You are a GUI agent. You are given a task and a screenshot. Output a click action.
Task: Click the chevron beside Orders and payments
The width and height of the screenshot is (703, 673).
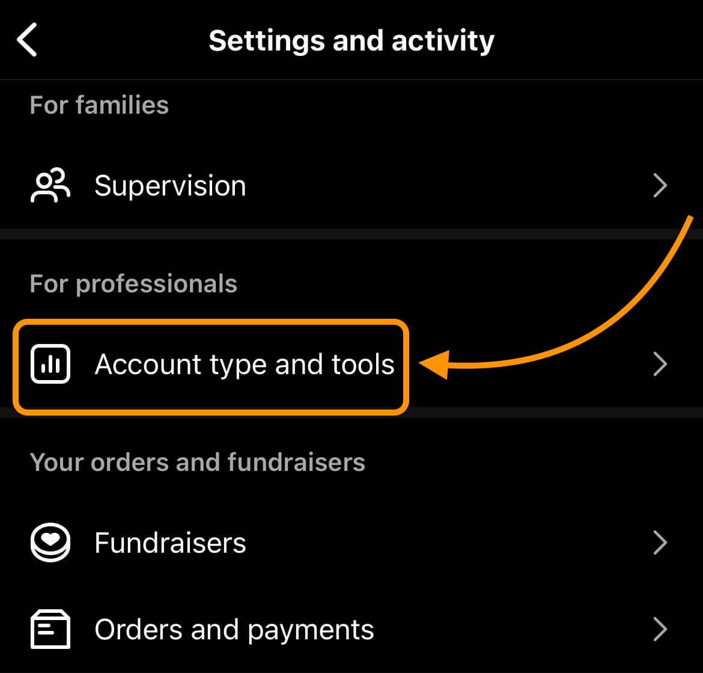[x=660, y=629]
